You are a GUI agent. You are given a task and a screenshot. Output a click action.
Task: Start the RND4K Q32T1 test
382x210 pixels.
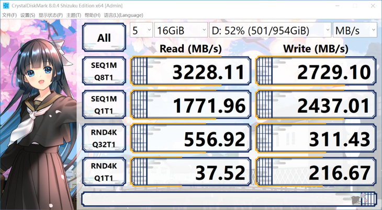point(104,138)
